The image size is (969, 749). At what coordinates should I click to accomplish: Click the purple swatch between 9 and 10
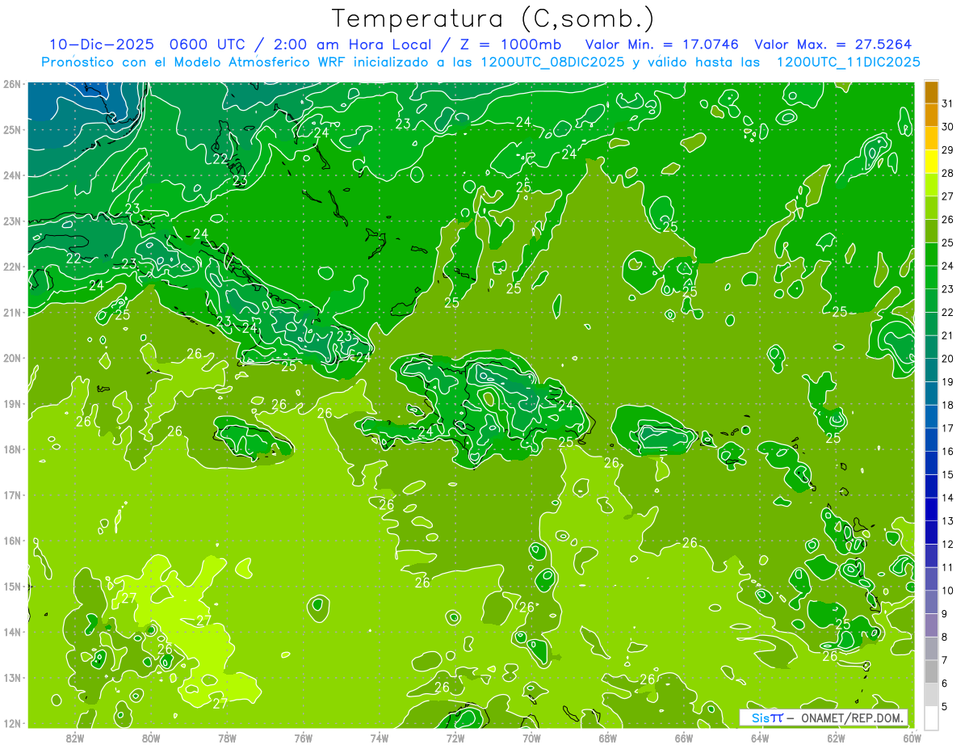pos(931,602)
